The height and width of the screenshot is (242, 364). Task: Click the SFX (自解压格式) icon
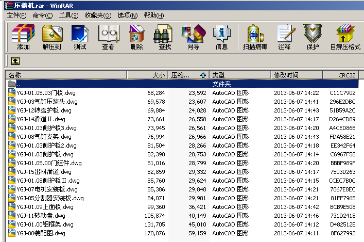click(x=345, y=34)
